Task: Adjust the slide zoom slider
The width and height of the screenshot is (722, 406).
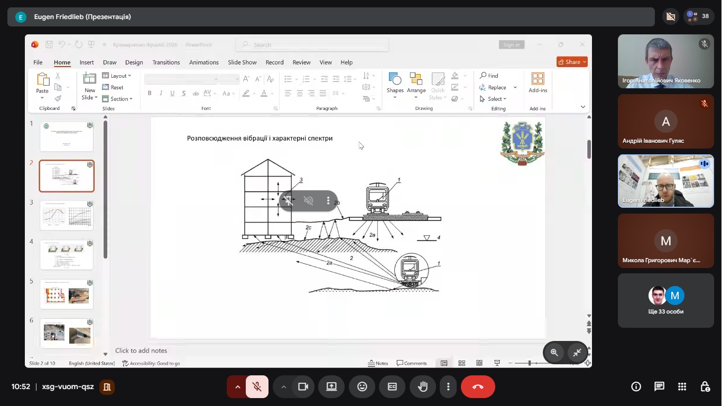Action: coord(529,363)
